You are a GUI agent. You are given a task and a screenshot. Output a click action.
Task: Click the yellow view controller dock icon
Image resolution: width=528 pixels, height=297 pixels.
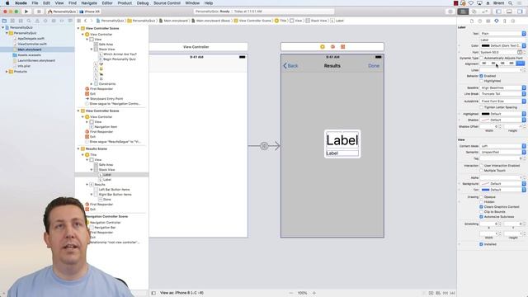coord(323,47)
